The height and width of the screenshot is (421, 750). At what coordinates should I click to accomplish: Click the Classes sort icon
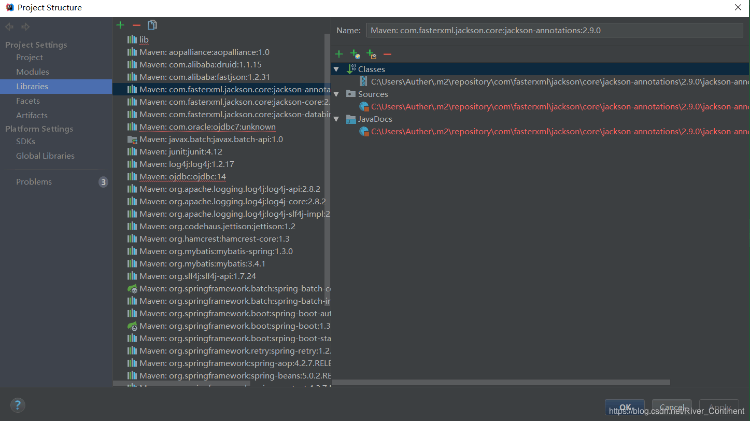(351, 69)
